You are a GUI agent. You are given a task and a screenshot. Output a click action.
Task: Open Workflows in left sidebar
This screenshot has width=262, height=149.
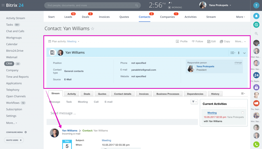[x=13, y=103]
